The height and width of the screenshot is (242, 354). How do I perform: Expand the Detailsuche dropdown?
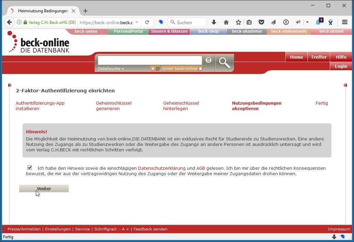[x=111, y=69]
